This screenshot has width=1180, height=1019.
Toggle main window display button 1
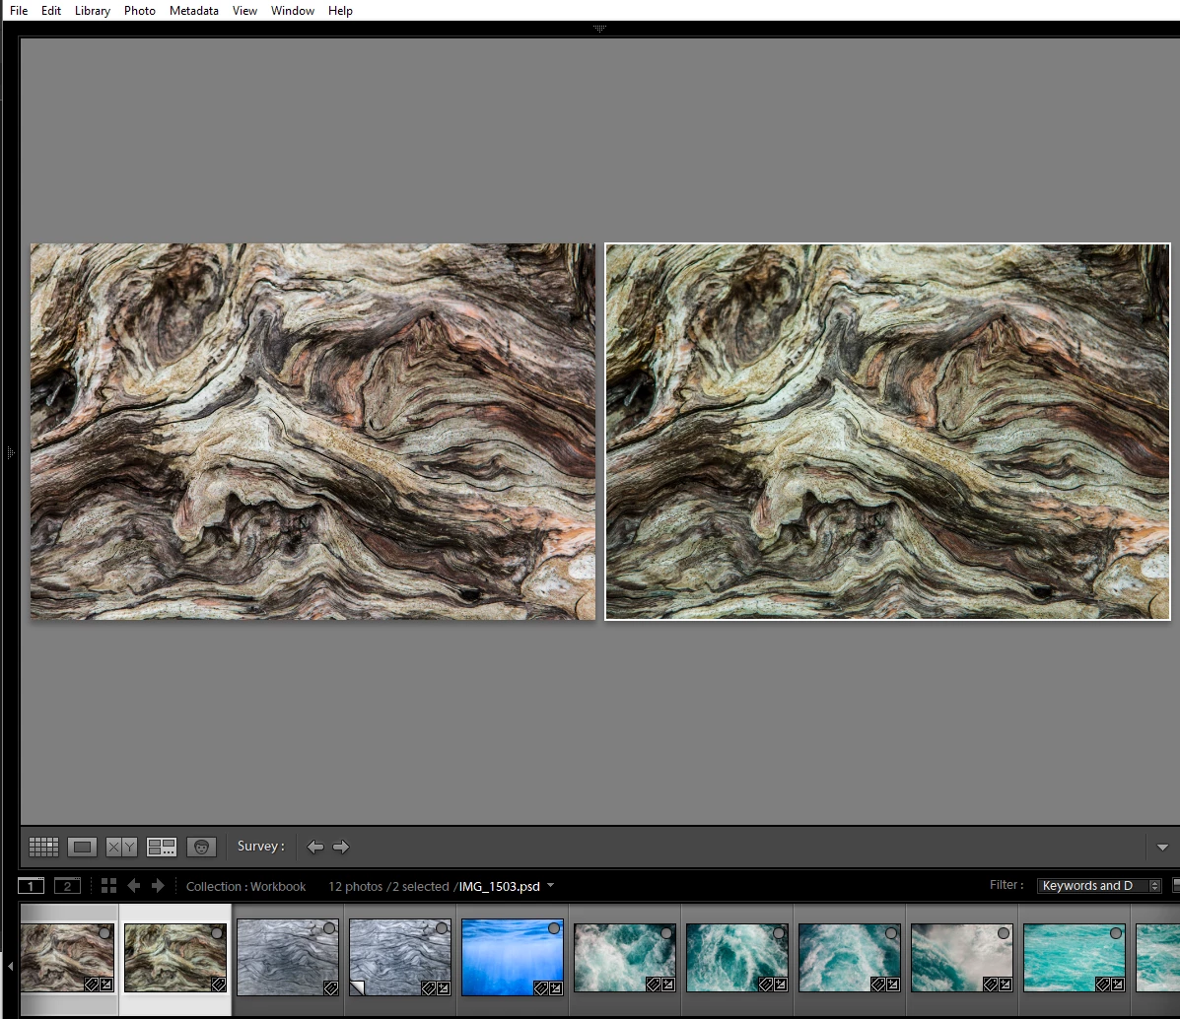(32, 886)
